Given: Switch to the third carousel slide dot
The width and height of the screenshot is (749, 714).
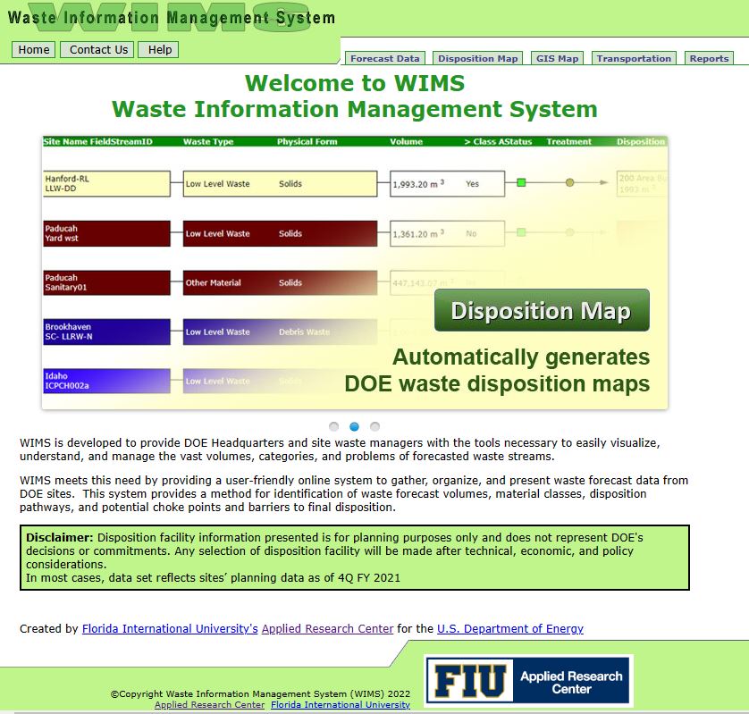Looking at the screenshot, I should click(x=374, y=426).
